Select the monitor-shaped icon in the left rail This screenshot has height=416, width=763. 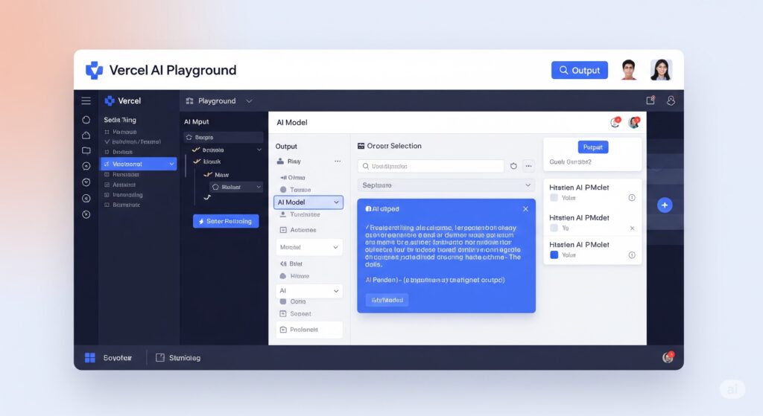(x=86, y=150)
